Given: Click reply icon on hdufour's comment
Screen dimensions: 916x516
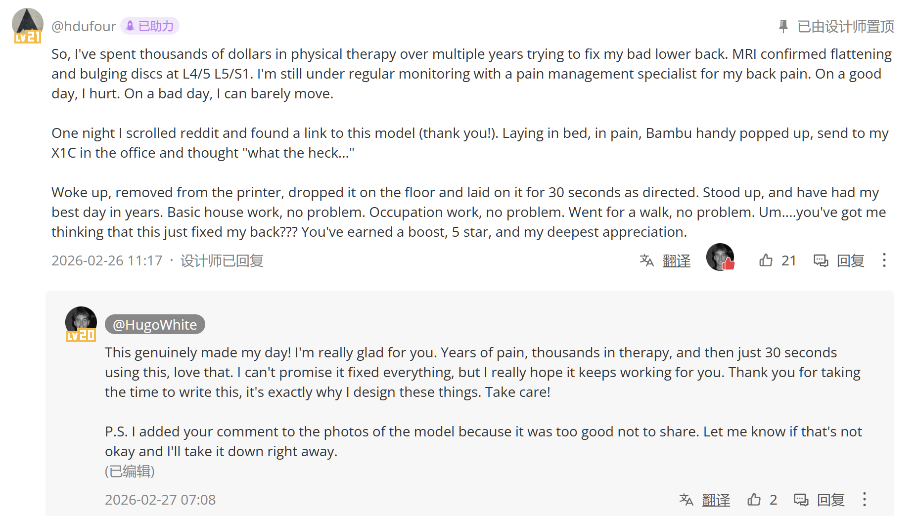Looking at the screenshot, I should [x=821, y=260].
